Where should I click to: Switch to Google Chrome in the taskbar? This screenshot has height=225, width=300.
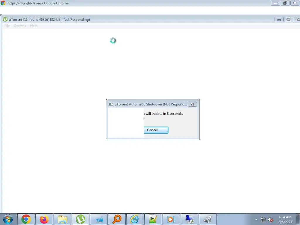(x=26, y=219)
